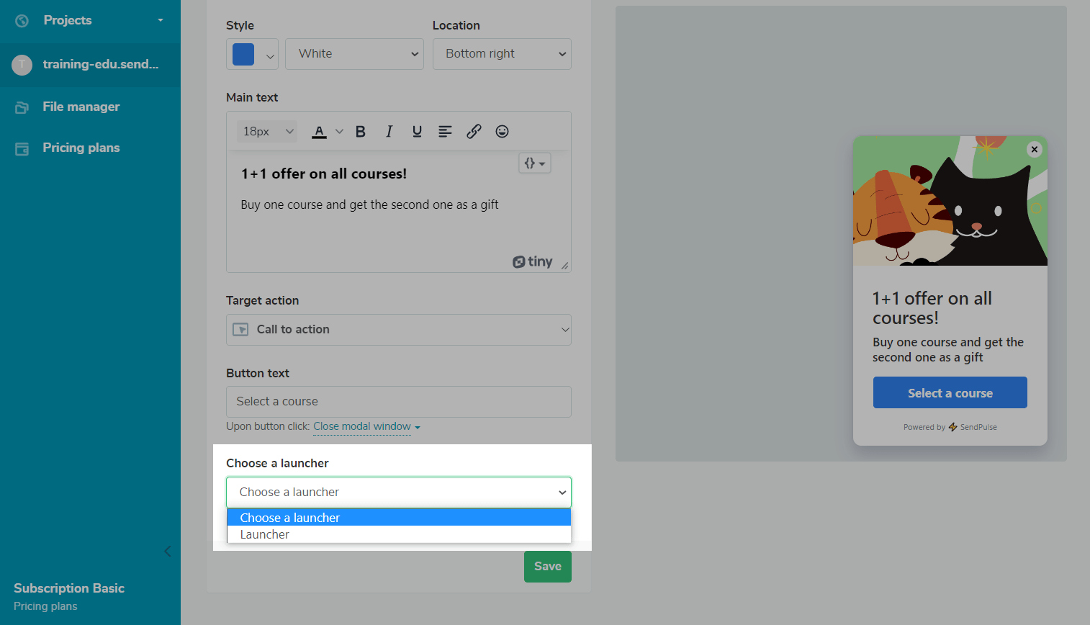This screenshot has width=1090, height=625.
Task: Close the pop-up preview with X
Action: (x=1035, y=149)
